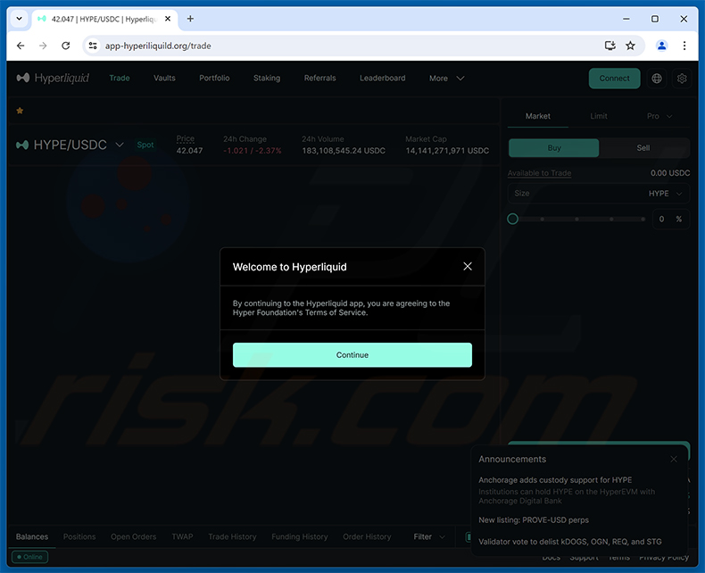Click install app icon in address bar
Viewport: 705px width, 573px height.
tap(610, 46)
